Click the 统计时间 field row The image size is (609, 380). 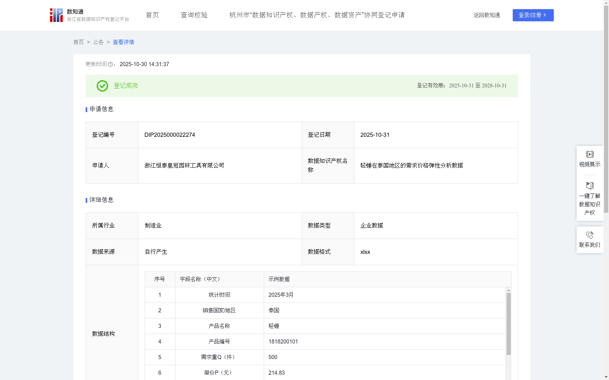325,295
